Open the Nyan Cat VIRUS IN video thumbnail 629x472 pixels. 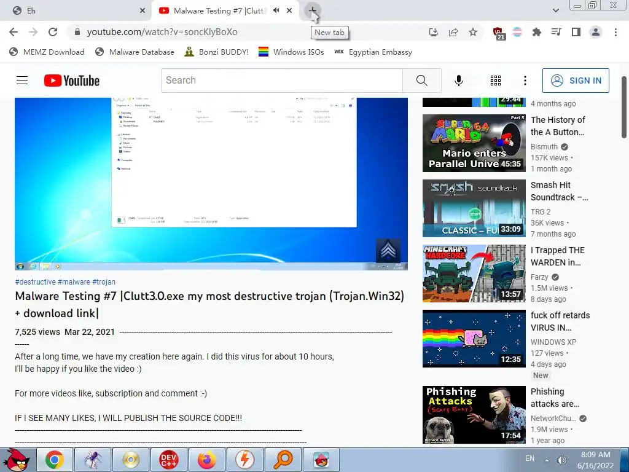point(474,339)
